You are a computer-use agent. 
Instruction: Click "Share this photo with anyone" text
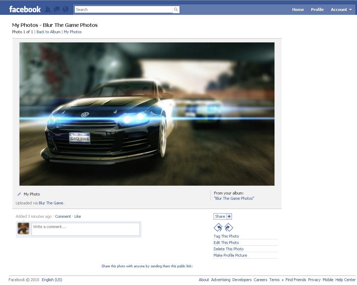(x=147, y=266)
